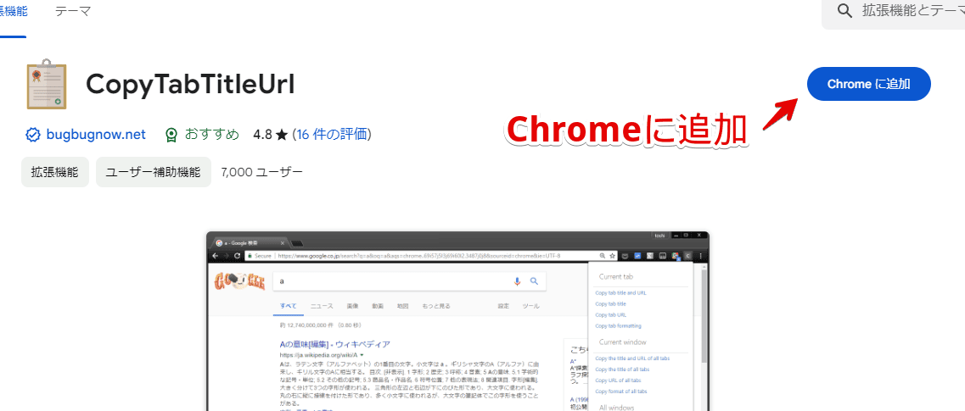Click the CopyTabTitleUrl extension title text
Image resolution: width=965 pixels, height=411 pixels.
191,84
